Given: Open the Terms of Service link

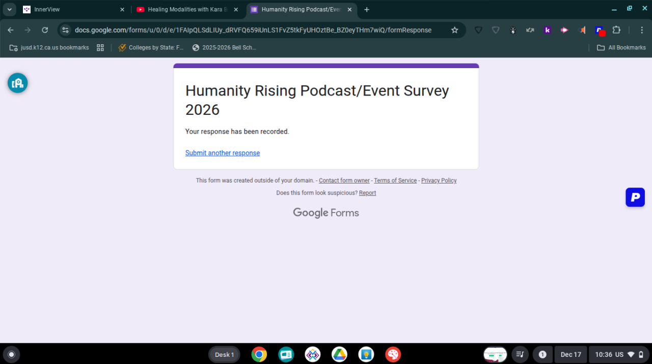Looking at the screenshot, I should (x=395, y=180).
